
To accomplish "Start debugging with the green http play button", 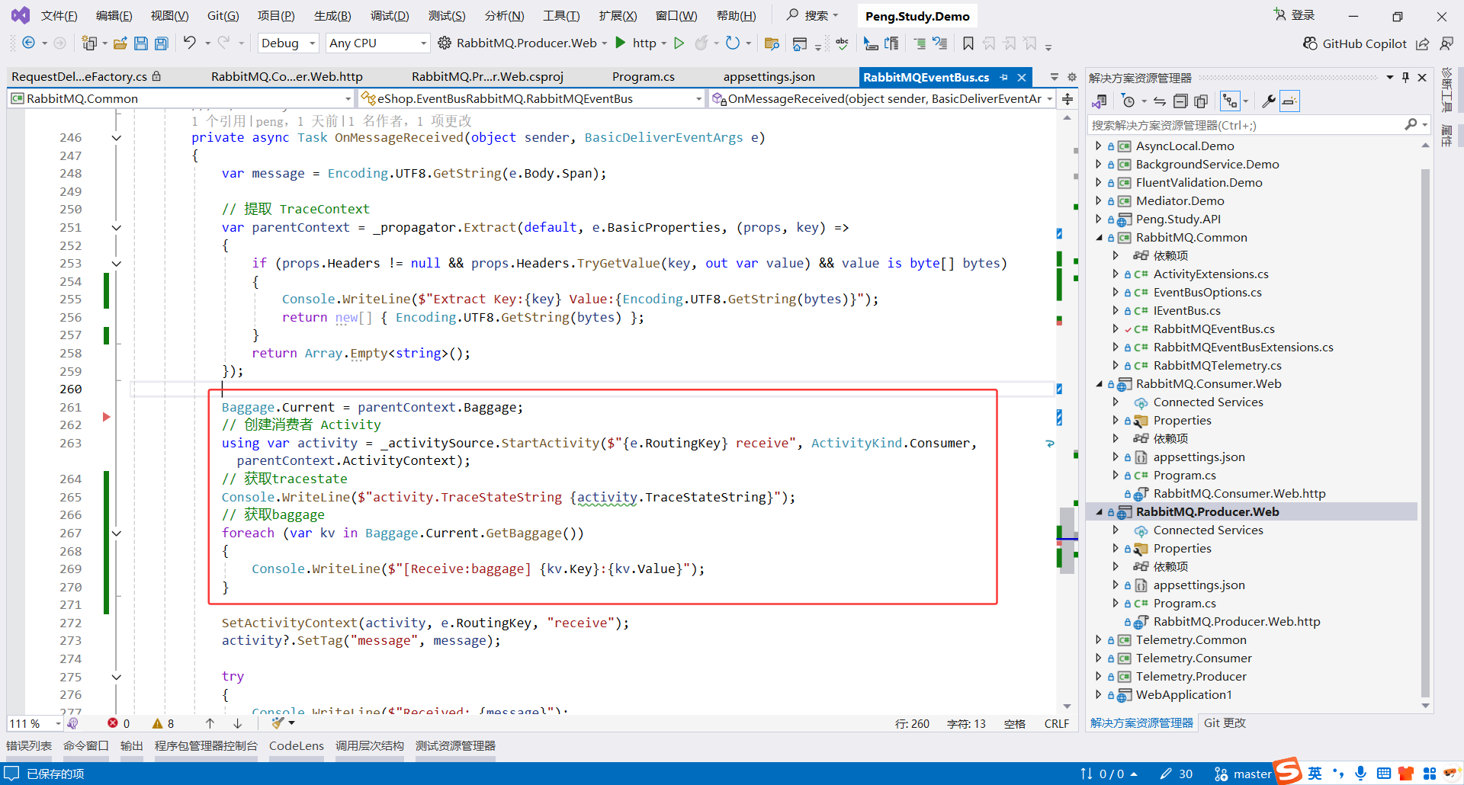I will pos(621,43).
